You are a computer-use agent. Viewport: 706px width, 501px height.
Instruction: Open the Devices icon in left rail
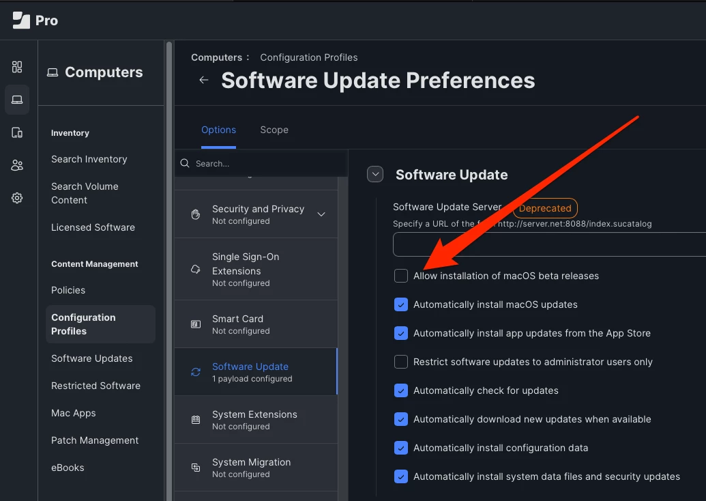[x=17, y=132]
